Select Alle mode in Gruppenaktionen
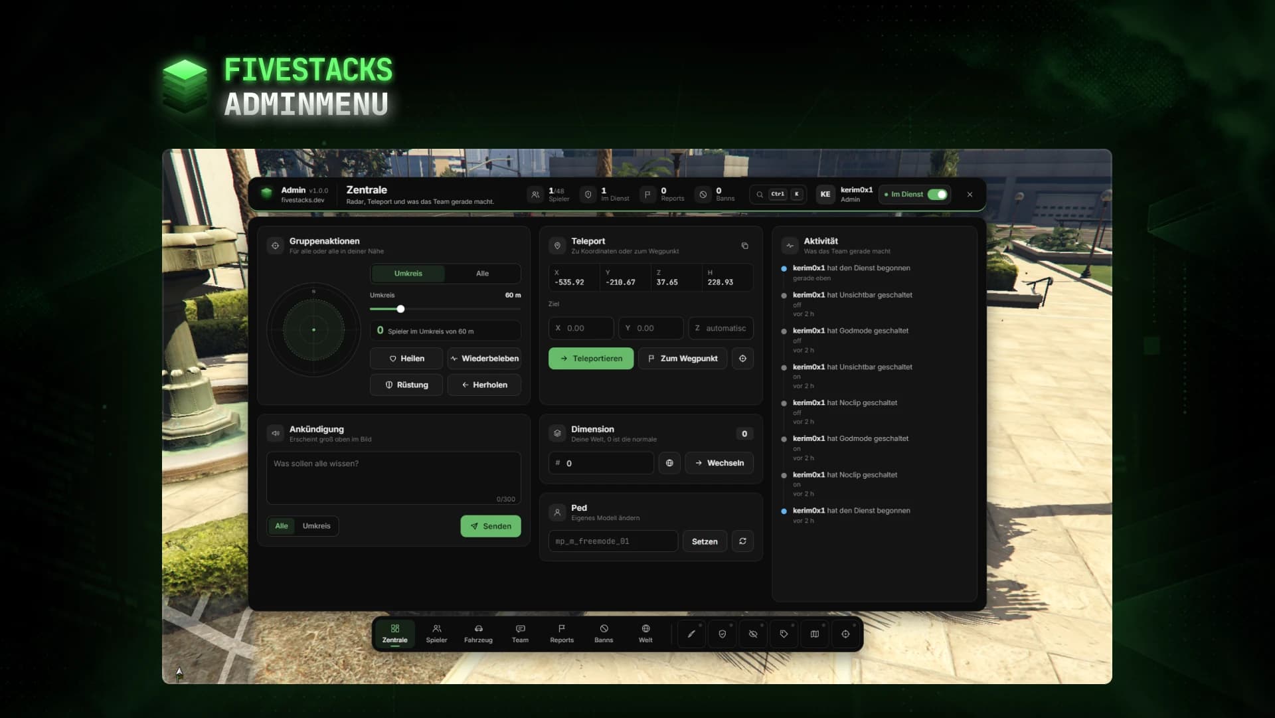Image resolution: width=1275 pixels, height=718 pixels. pos(482,274)
